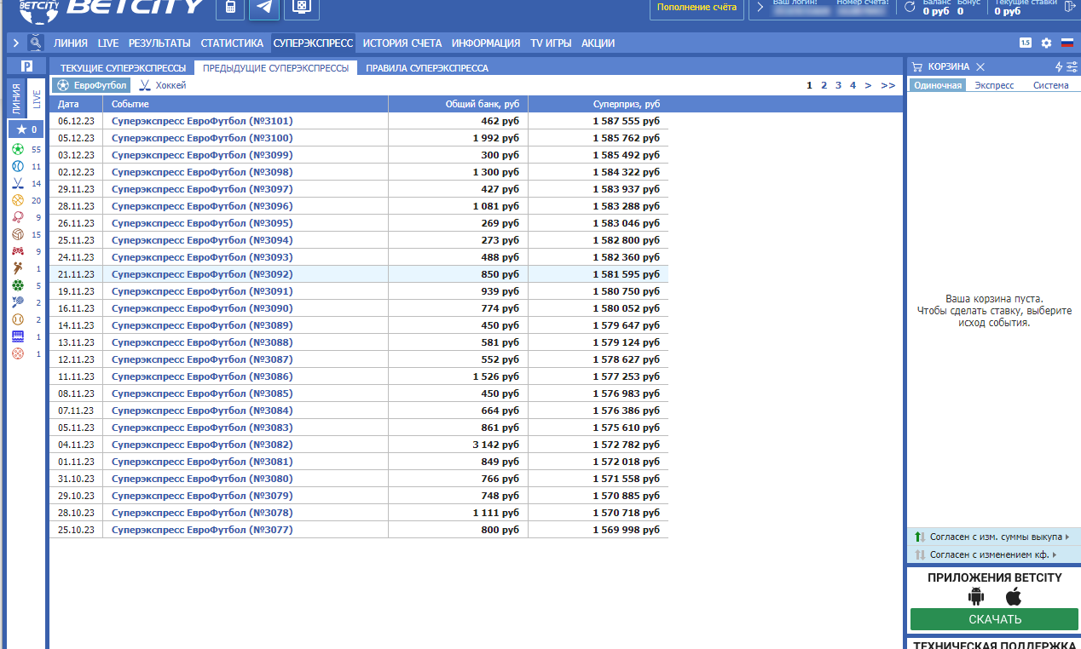Change the odds format 1.5 icon
Viewport: 1081px width, 649px height.
pos(1025,43)
